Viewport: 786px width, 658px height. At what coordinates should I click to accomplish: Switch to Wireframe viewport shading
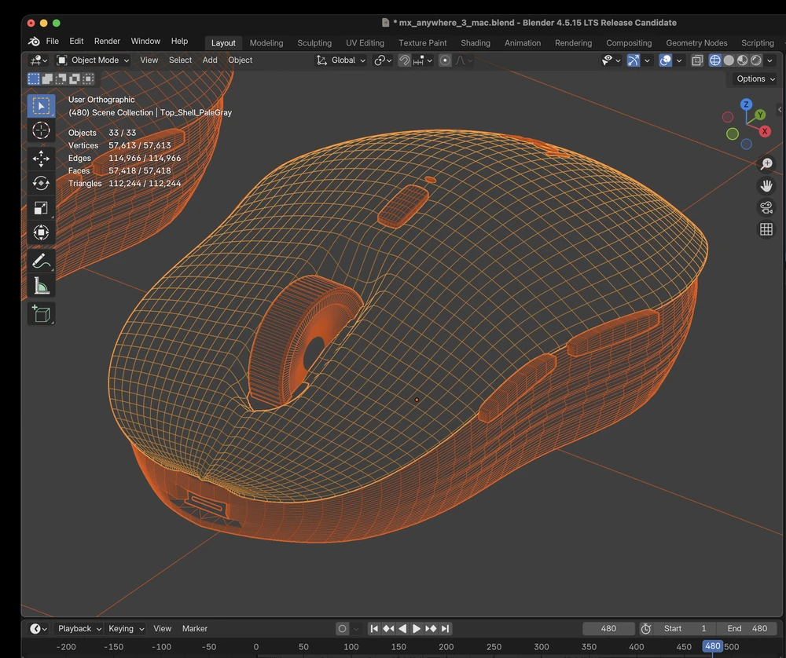(x=715, y=60)
